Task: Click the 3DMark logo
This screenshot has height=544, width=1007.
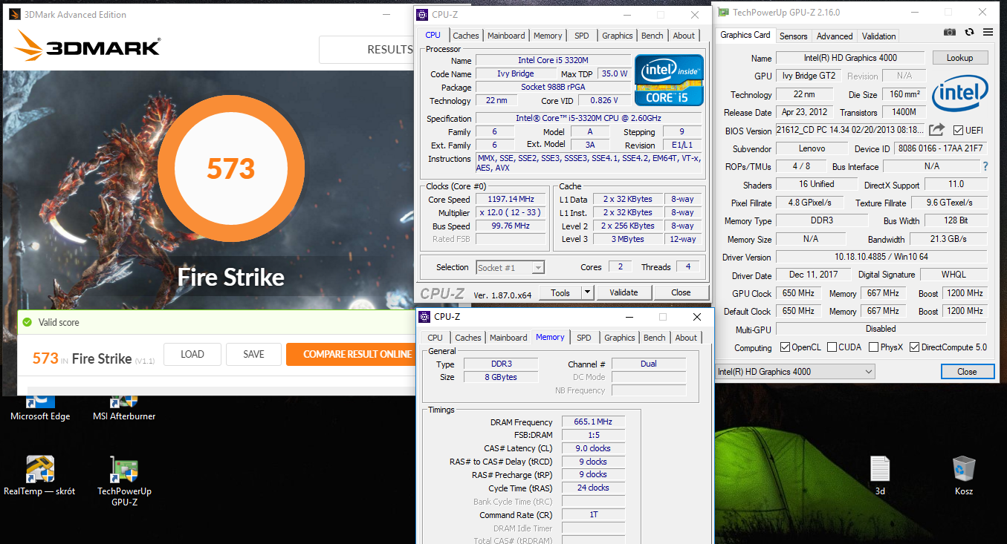Action: coord(88,46)
